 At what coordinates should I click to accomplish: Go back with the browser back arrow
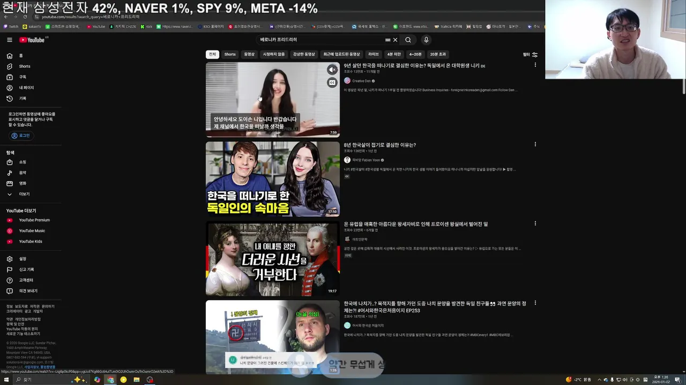pos(6,17)
